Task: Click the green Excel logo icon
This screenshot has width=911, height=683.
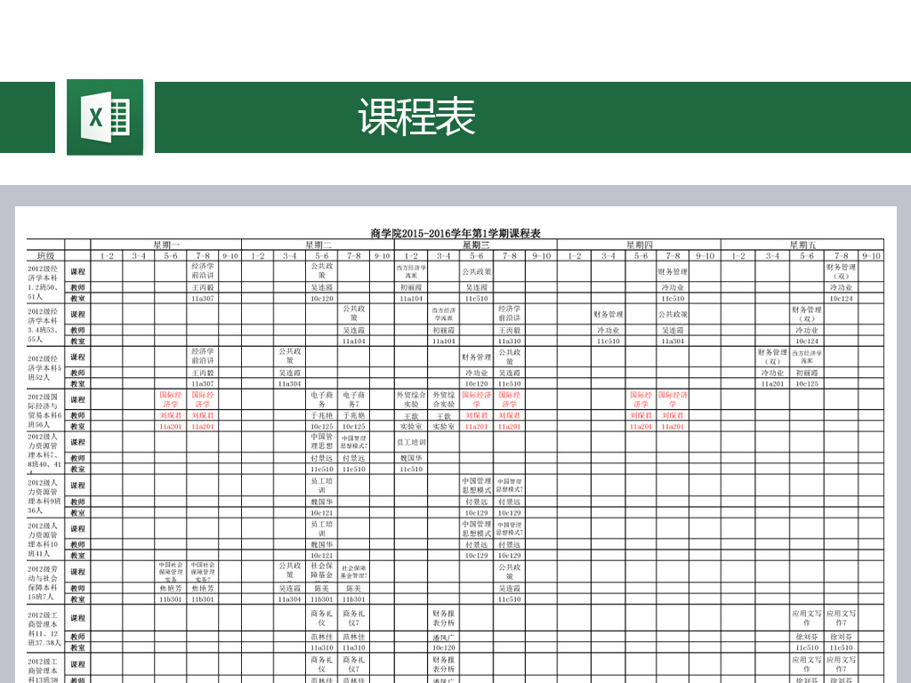Action: tap(105, 117)
